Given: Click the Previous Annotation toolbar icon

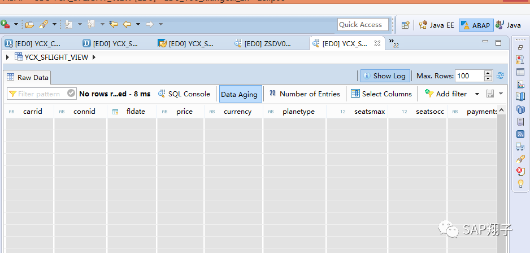Looking at the screenshot, I should (x=91, y=24).
